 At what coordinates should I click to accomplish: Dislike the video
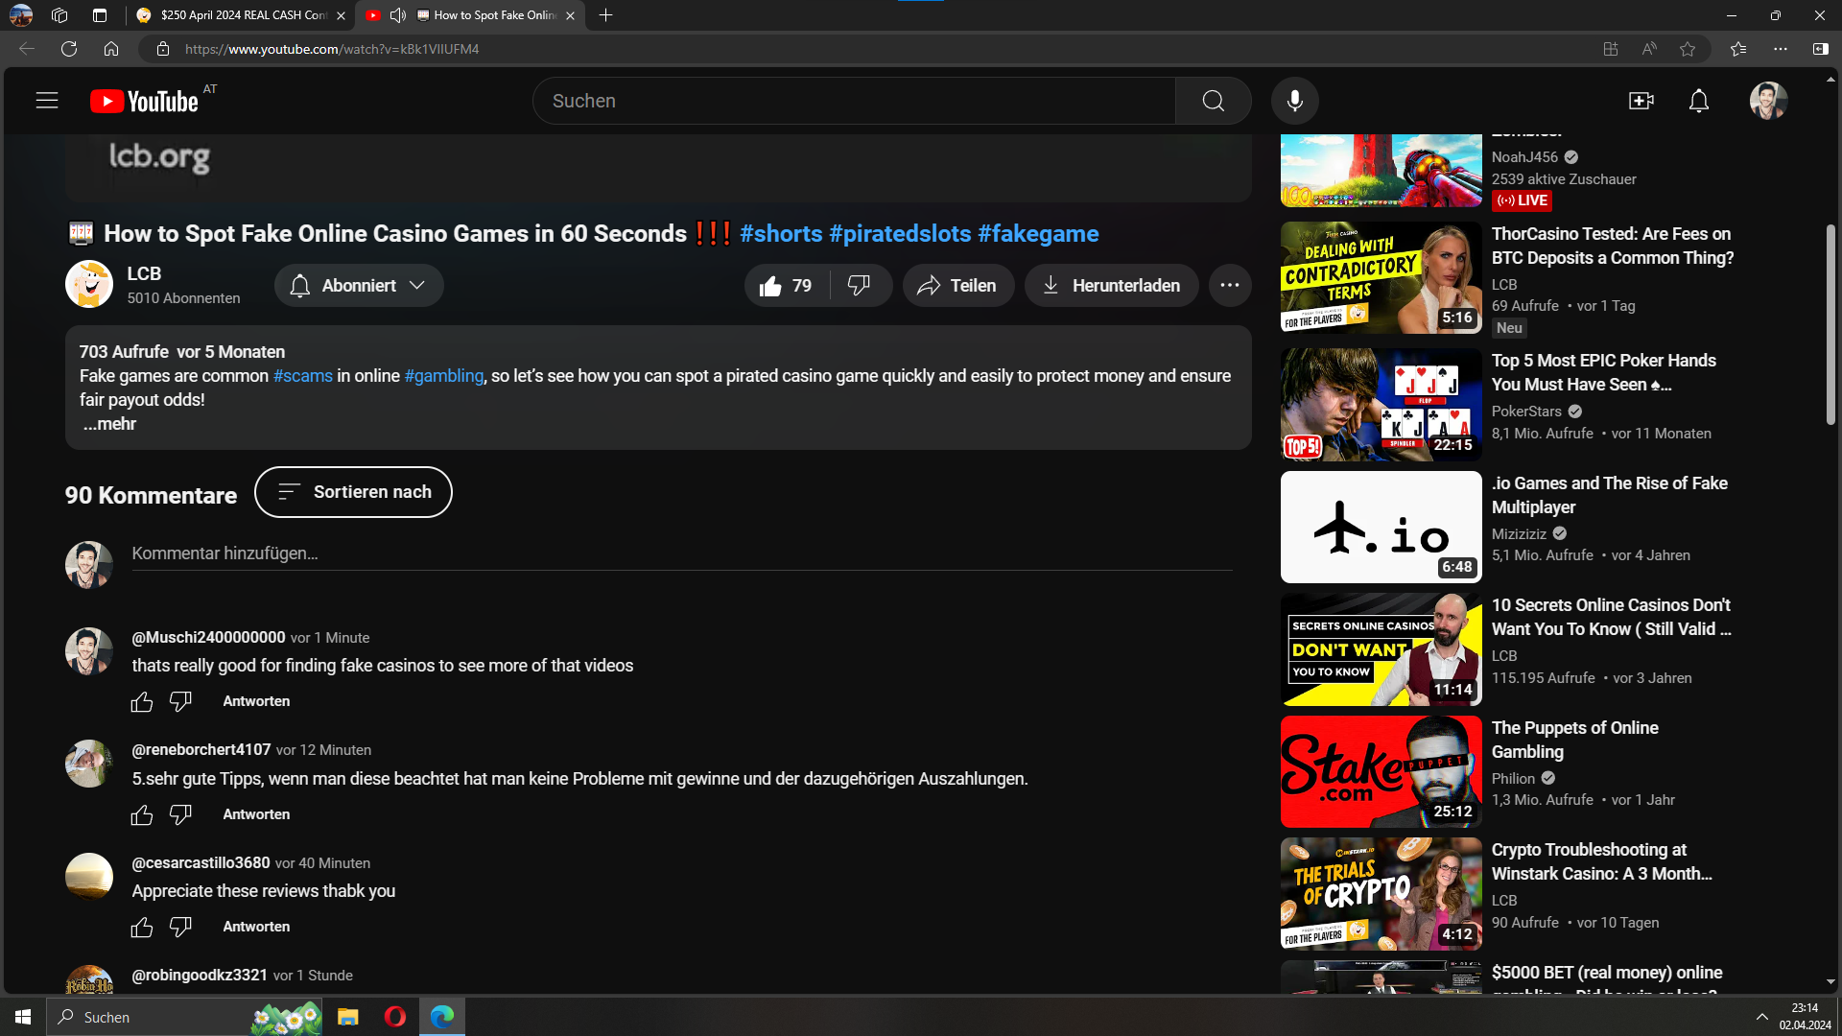(861, 286)
